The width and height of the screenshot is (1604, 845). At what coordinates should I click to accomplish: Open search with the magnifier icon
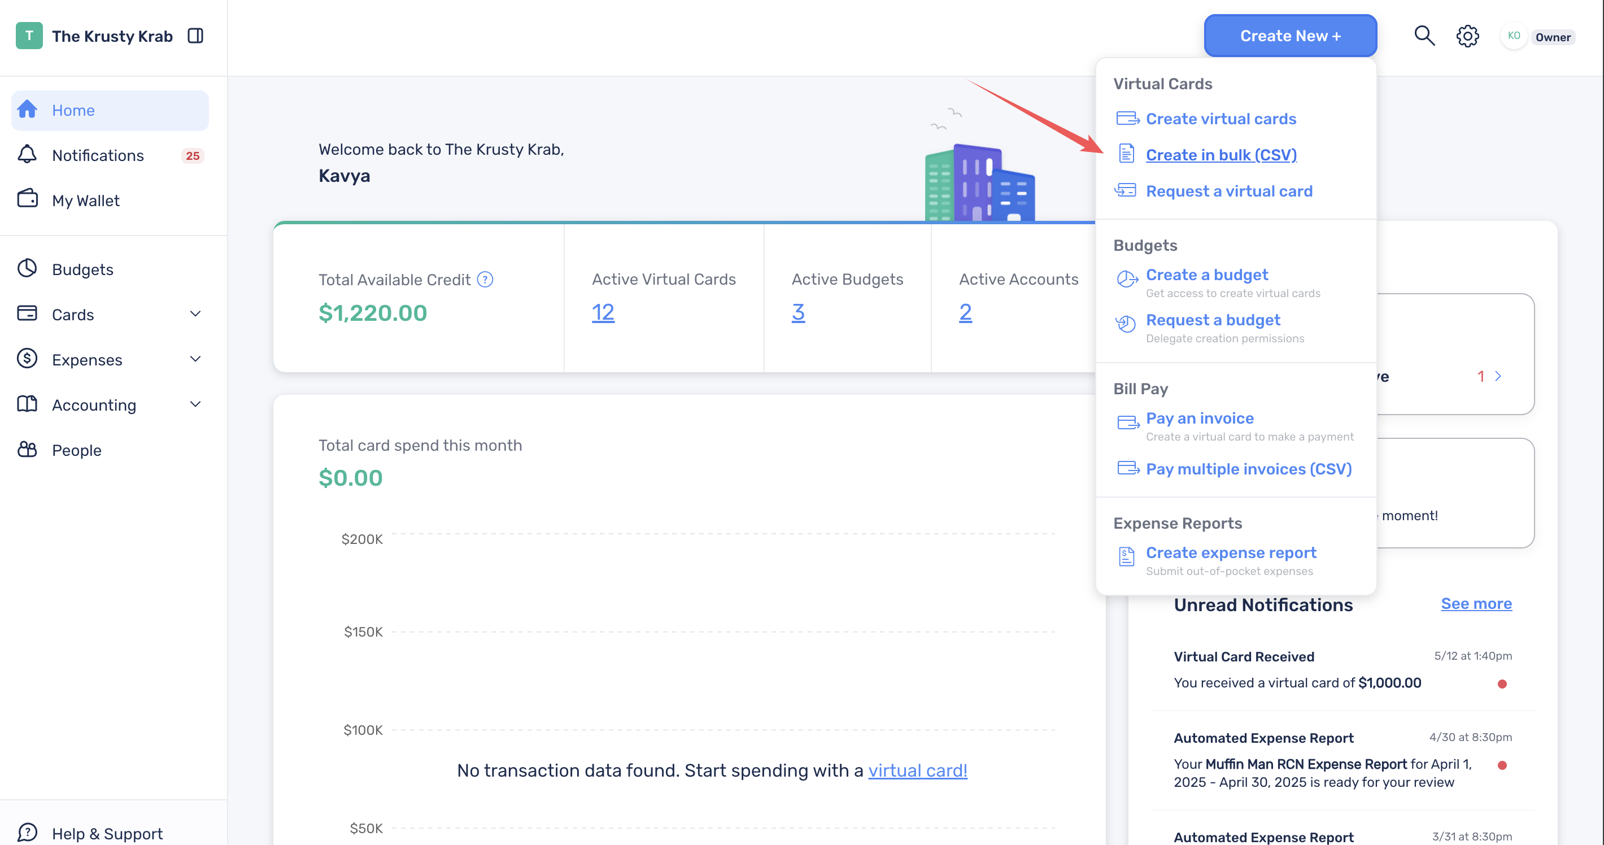(x=1424, y=36)
